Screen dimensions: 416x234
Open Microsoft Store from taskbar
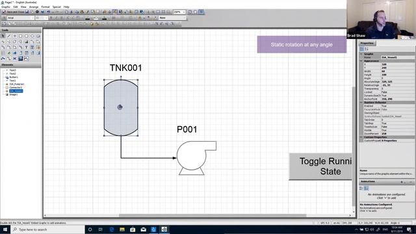[133, 229]
